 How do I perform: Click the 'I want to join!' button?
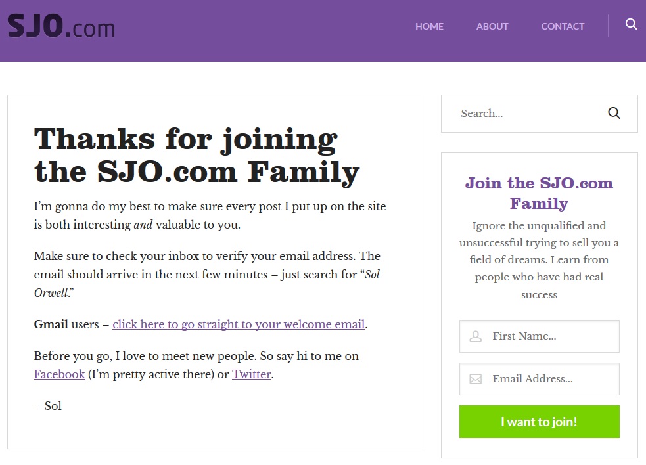coord(540,422)
